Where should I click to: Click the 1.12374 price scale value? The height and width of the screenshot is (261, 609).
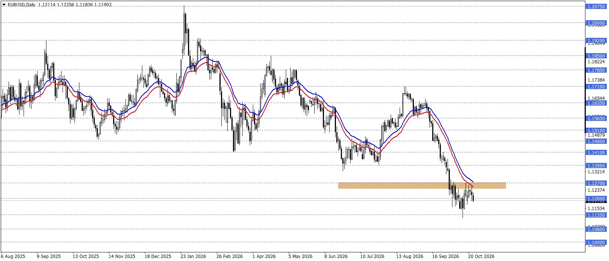click(x=596, y=190)
